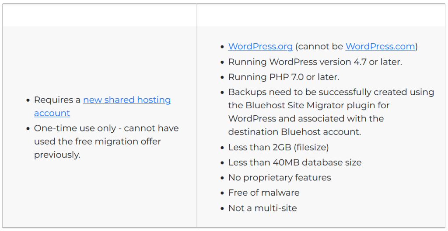Click the 'No proprietary features' item
Viewport: 448px width, 231px height.
click(x=280, y=178)
